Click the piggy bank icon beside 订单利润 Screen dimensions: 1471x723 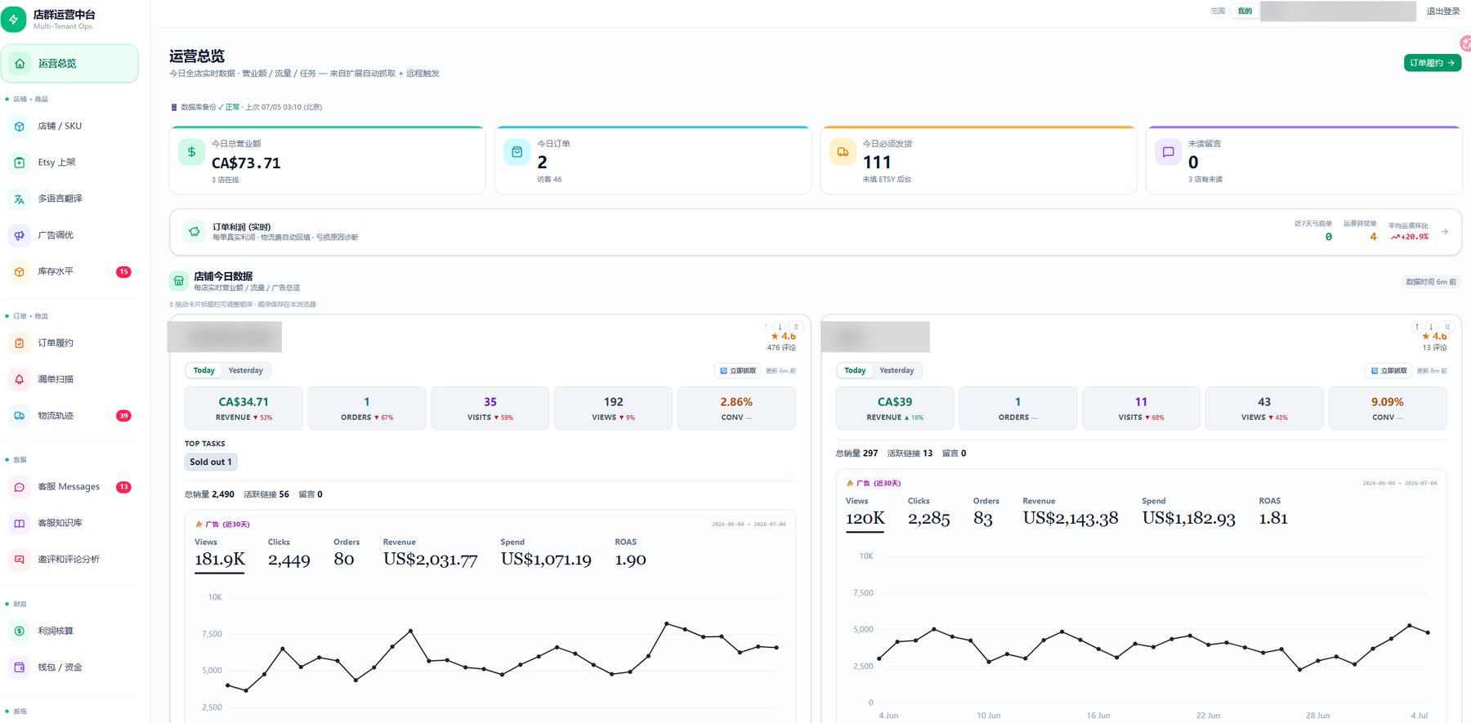pos(194,232)
